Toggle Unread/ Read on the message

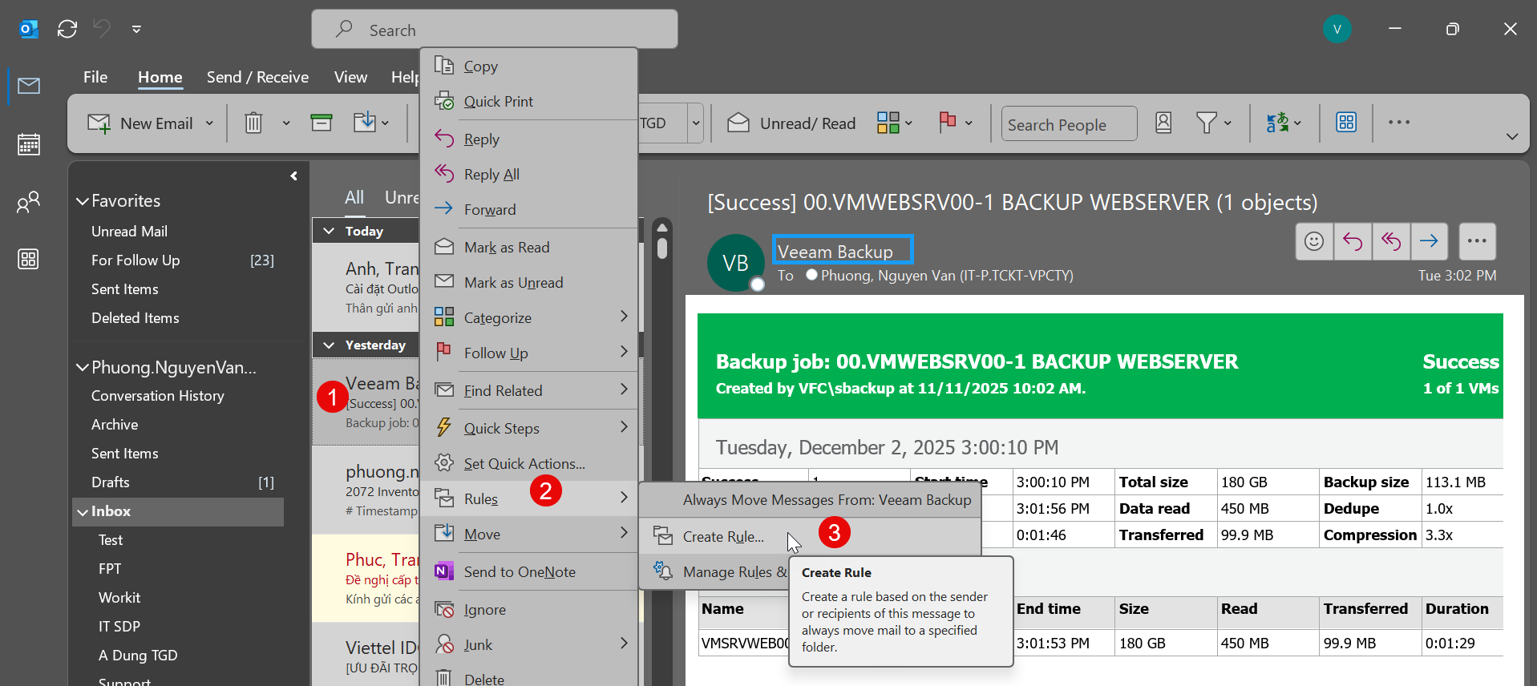[x=791, y=123]
